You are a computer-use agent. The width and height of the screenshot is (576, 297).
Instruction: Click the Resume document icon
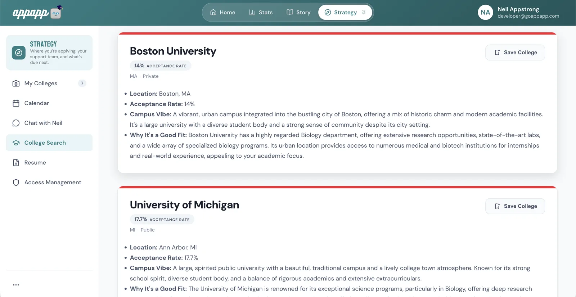16,162
